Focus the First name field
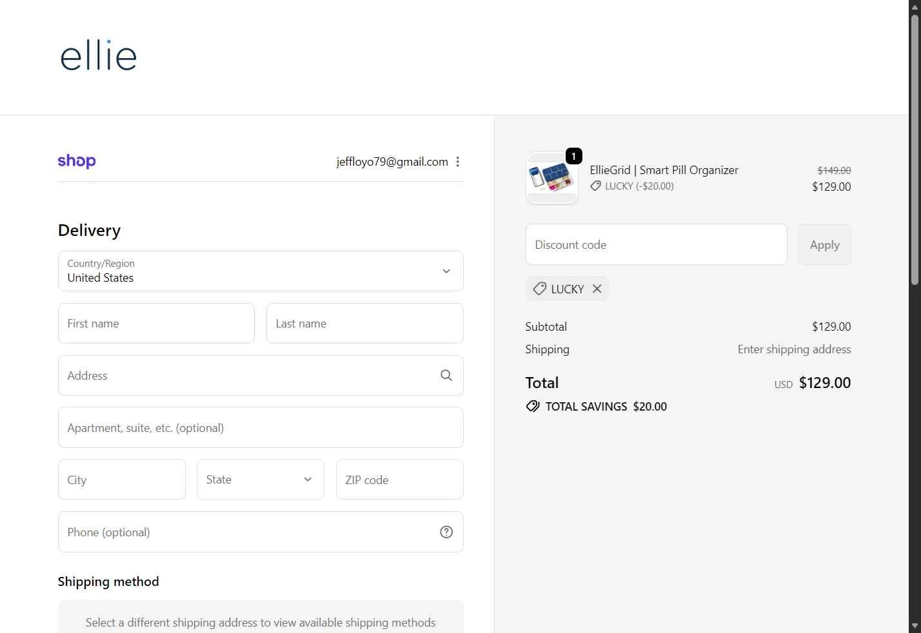Image resolution: width=921 pixels, height=633 pixels. pyautogui.click(x=156, y=324)
